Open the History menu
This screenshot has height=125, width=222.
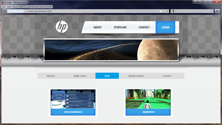coord(23,7)
